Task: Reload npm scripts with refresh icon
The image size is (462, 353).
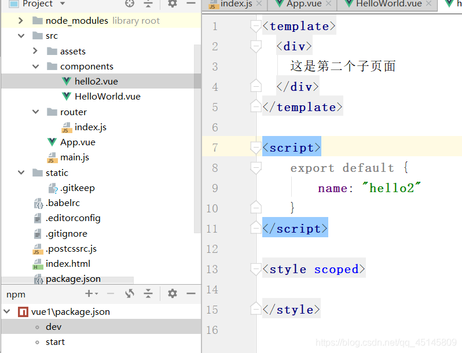Action: click(130, 293)
